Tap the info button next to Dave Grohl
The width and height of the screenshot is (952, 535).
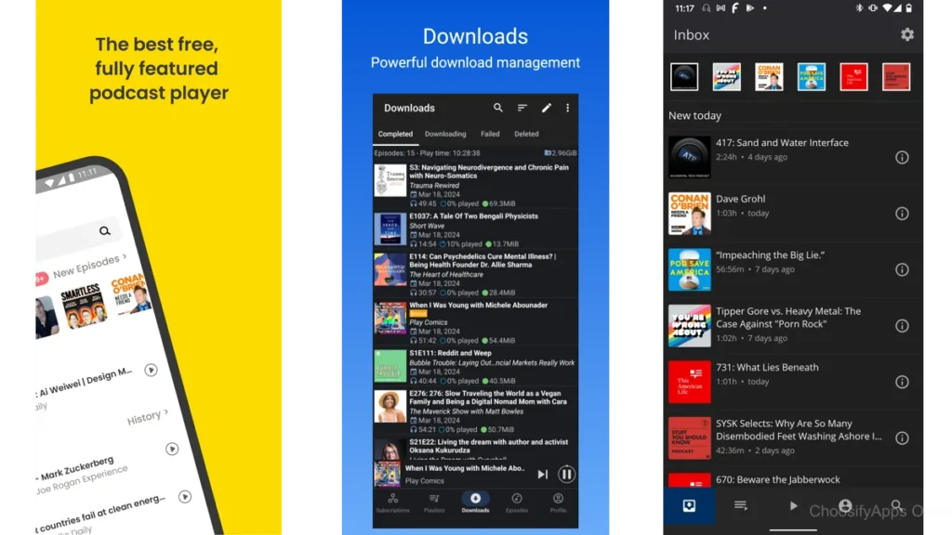point(902,213)
